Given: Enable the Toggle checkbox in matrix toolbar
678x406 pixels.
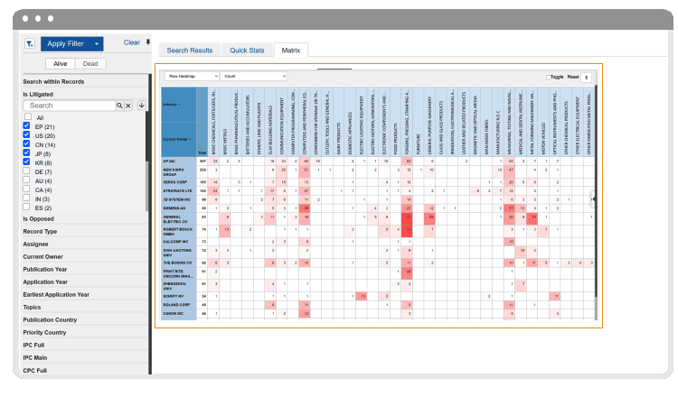Looking at the screenshot, I should click(549, 78).
